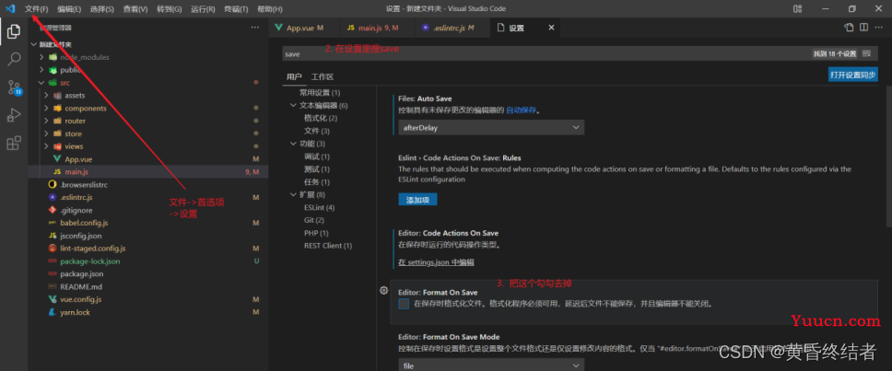The width and height of the screenshot is (892, 371).
Task: Open the Explorer view in activity bar
Action: (14, 32)
